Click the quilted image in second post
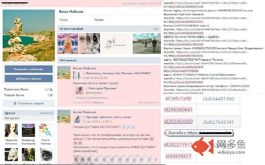Image resolution: width=265 pixels, height=165 pixels. 115,160
